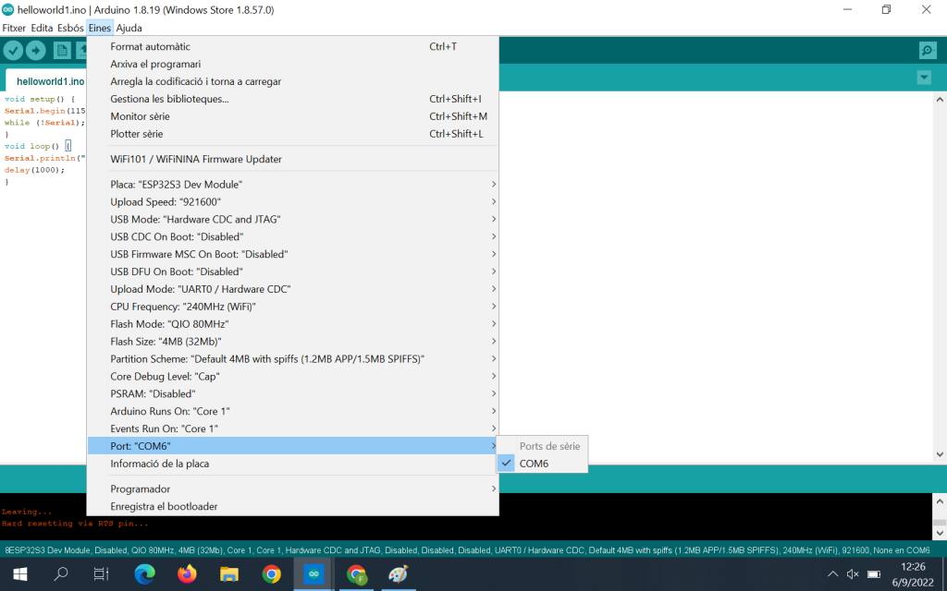Click the Upload arrow toolbar icon
The height and width of the screenshot is (591, 947).
pyautogui.click(x=36, y=51)
